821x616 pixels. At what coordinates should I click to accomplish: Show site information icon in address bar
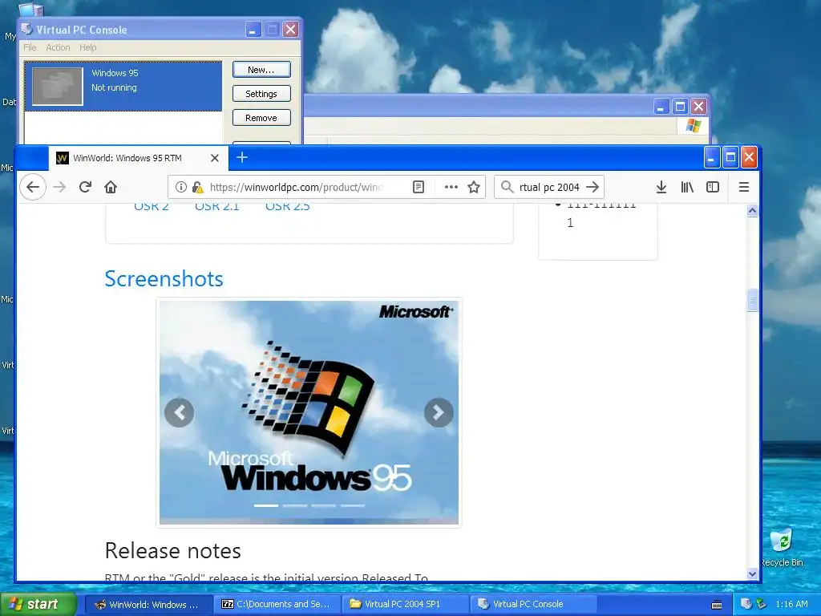click(180, 187)
